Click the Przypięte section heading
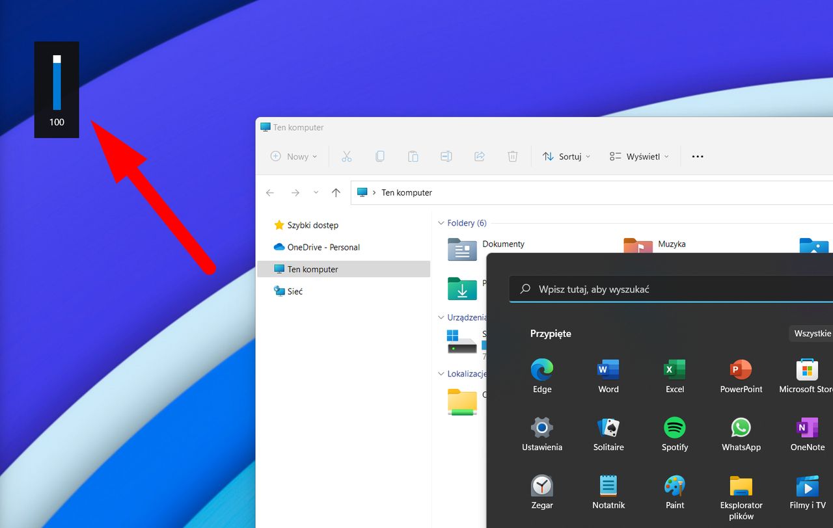The image size is (833, 528). (551, 334)
